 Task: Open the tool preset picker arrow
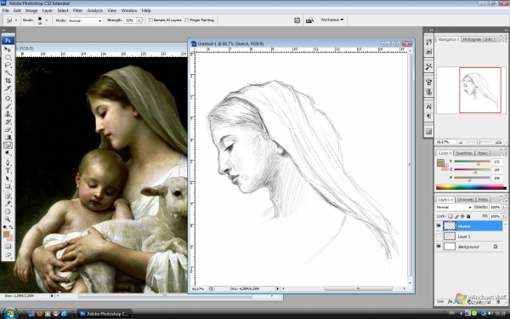pyautogui.click(x=16, y=20)
